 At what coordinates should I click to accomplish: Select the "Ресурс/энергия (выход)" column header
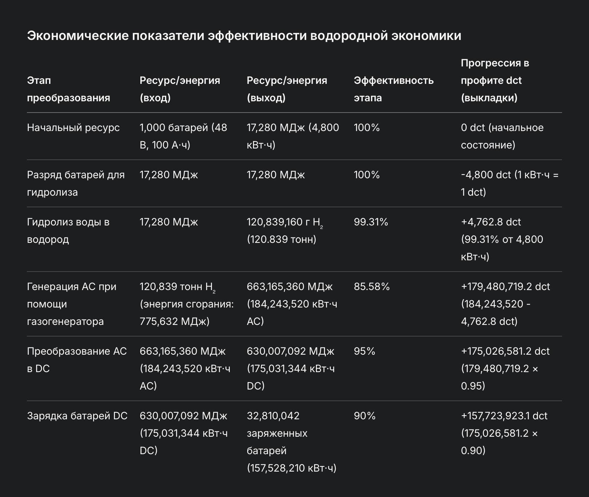(x=287, y=89)
